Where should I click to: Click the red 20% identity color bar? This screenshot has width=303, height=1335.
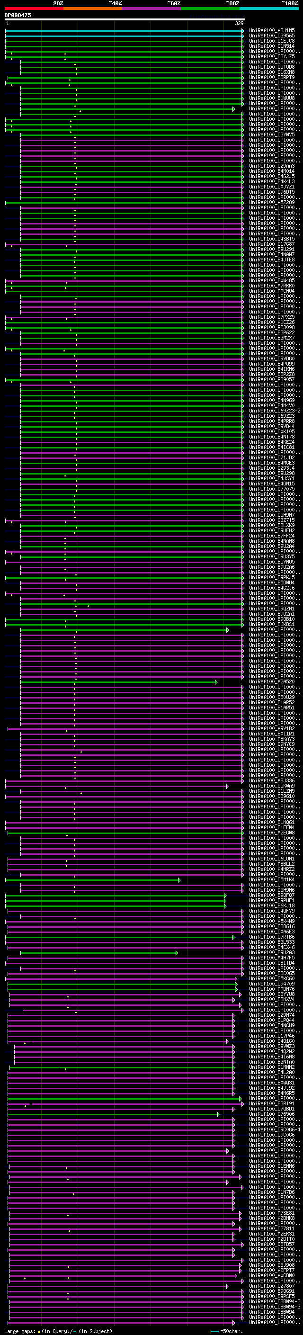(34, 9)
